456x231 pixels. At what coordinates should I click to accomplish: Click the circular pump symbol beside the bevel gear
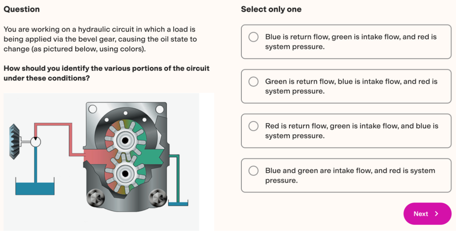click(x=36, y=142)
